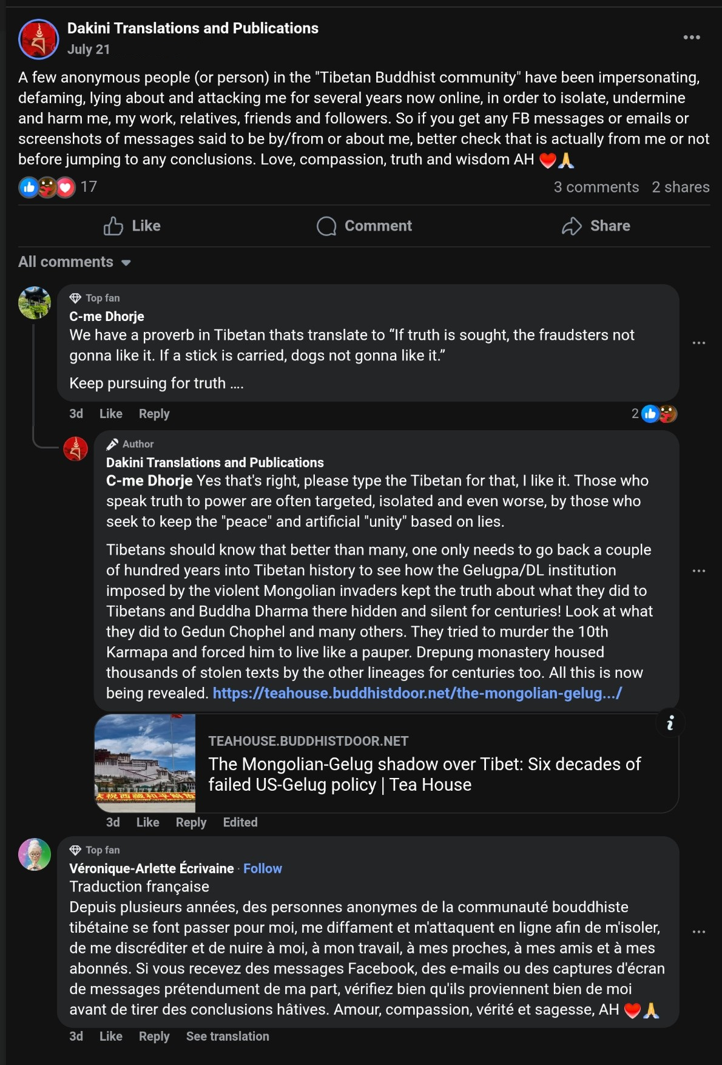This screenshot has width=722, height=1065.
Task: Open the info icon on the link preview
Action: click(670, 723)
